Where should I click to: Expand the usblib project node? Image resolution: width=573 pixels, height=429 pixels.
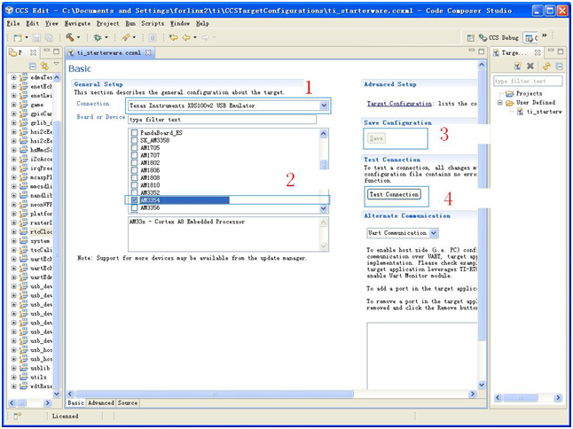13,368
